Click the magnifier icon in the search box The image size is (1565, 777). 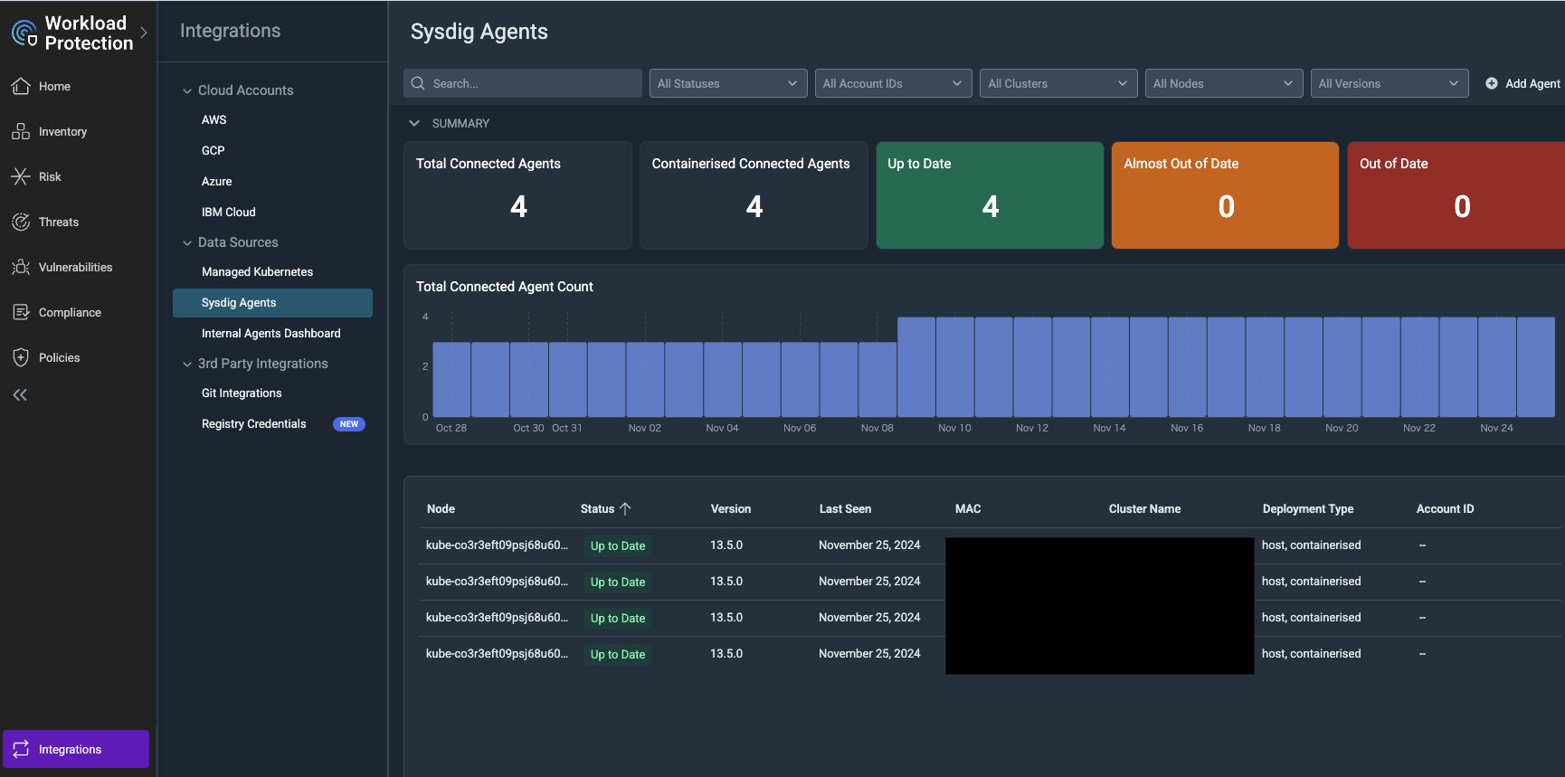pyautogui.click(x=418, y=83)
